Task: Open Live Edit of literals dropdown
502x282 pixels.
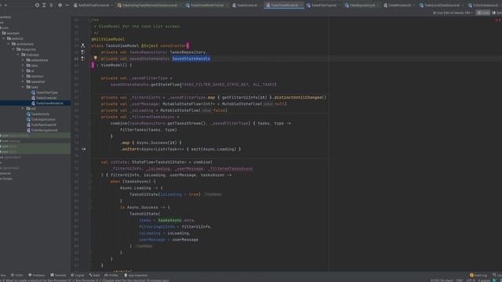Action: click(x=453, y=13)
